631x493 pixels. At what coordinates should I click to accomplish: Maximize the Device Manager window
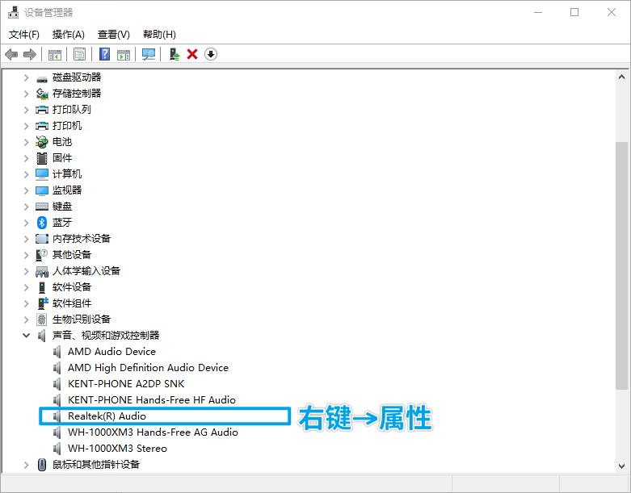coord(574,12)
